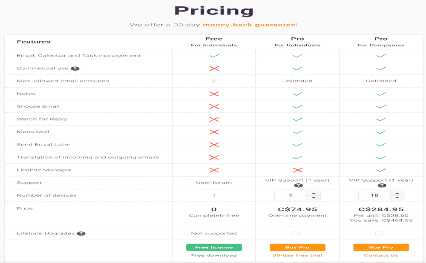Decrease device count for Pro Companies
Screen dimensions: 426x263
tap(397, 198)
